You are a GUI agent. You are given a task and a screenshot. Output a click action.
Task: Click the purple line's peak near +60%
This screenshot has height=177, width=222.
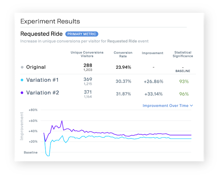62,121
